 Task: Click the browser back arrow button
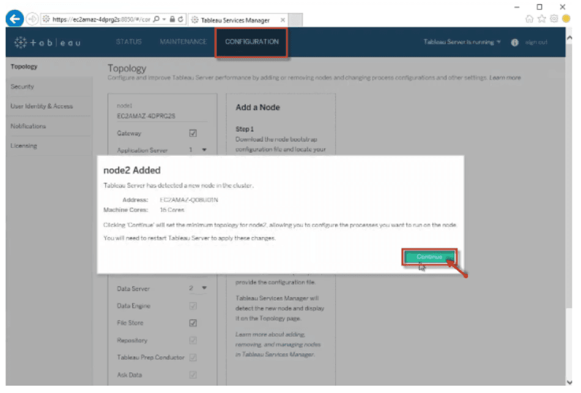click(x=15, y=19)
